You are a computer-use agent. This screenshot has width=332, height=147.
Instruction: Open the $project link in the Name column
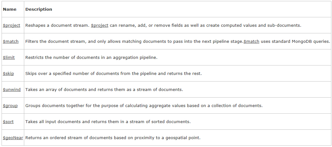[x=11, y=25]
